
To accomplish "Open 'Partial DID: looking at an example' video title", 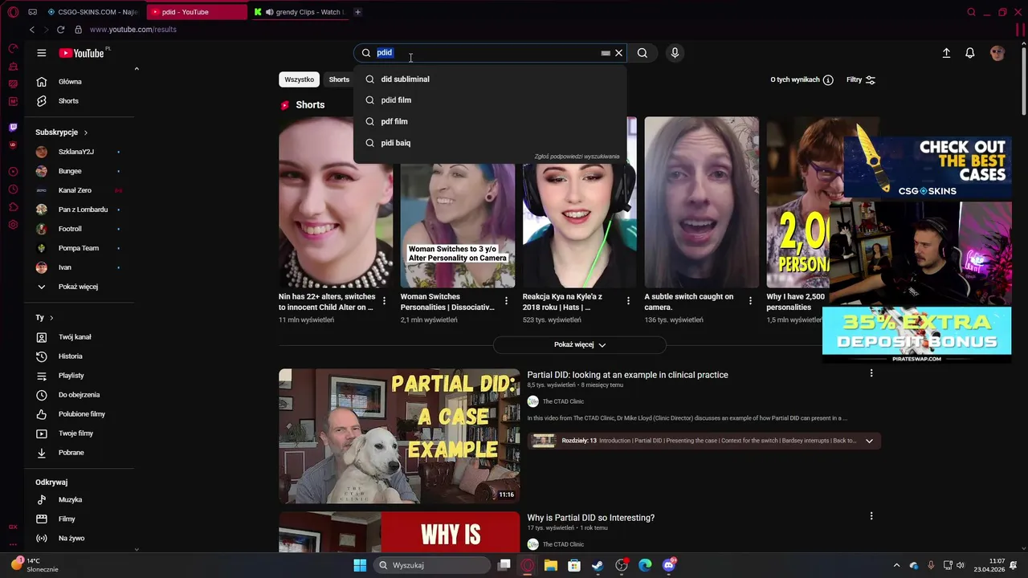I will coord(627,375).
